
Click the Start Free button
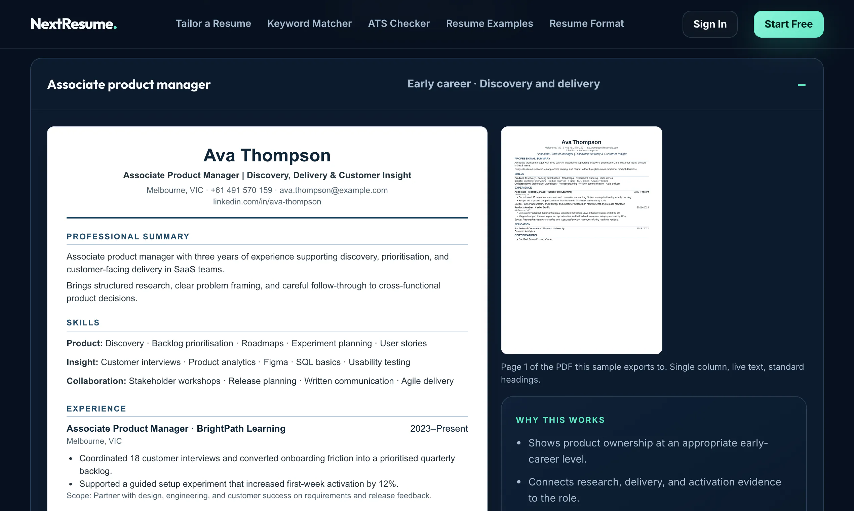[788, 24]
